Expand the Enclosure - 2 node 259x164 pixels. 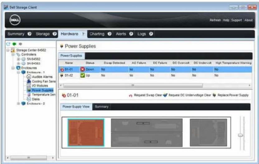click(x=18, y=104)
